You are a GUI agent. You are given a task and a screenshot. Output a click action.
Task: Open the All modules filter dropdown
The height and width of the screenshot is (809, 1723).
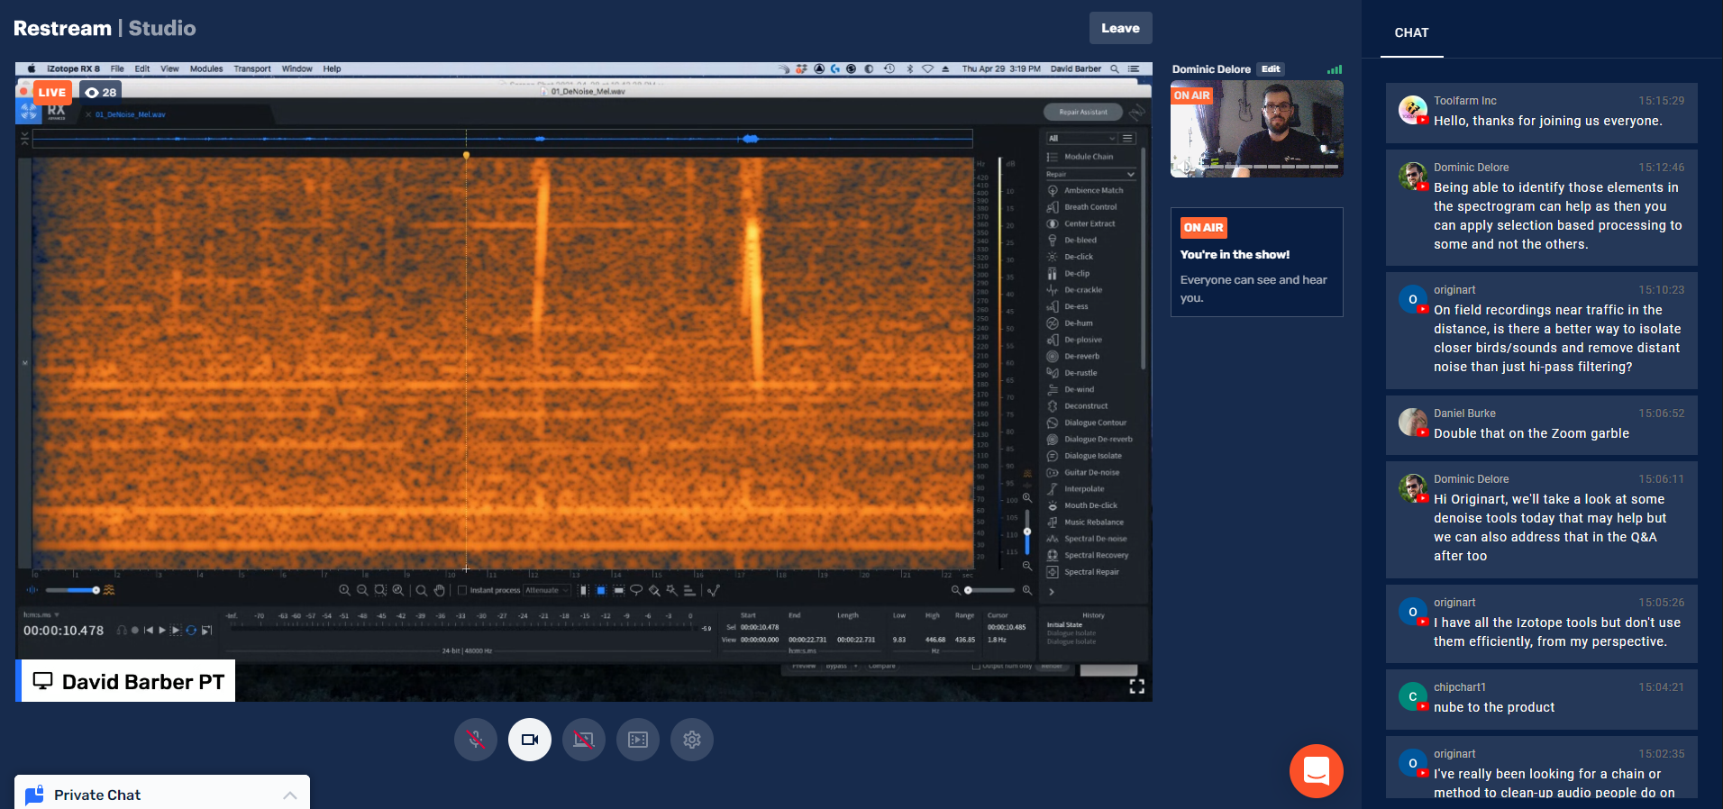point(1081,139)
